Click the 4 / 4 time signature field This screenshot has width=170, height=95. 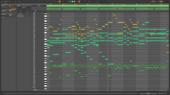pos(12,2)
